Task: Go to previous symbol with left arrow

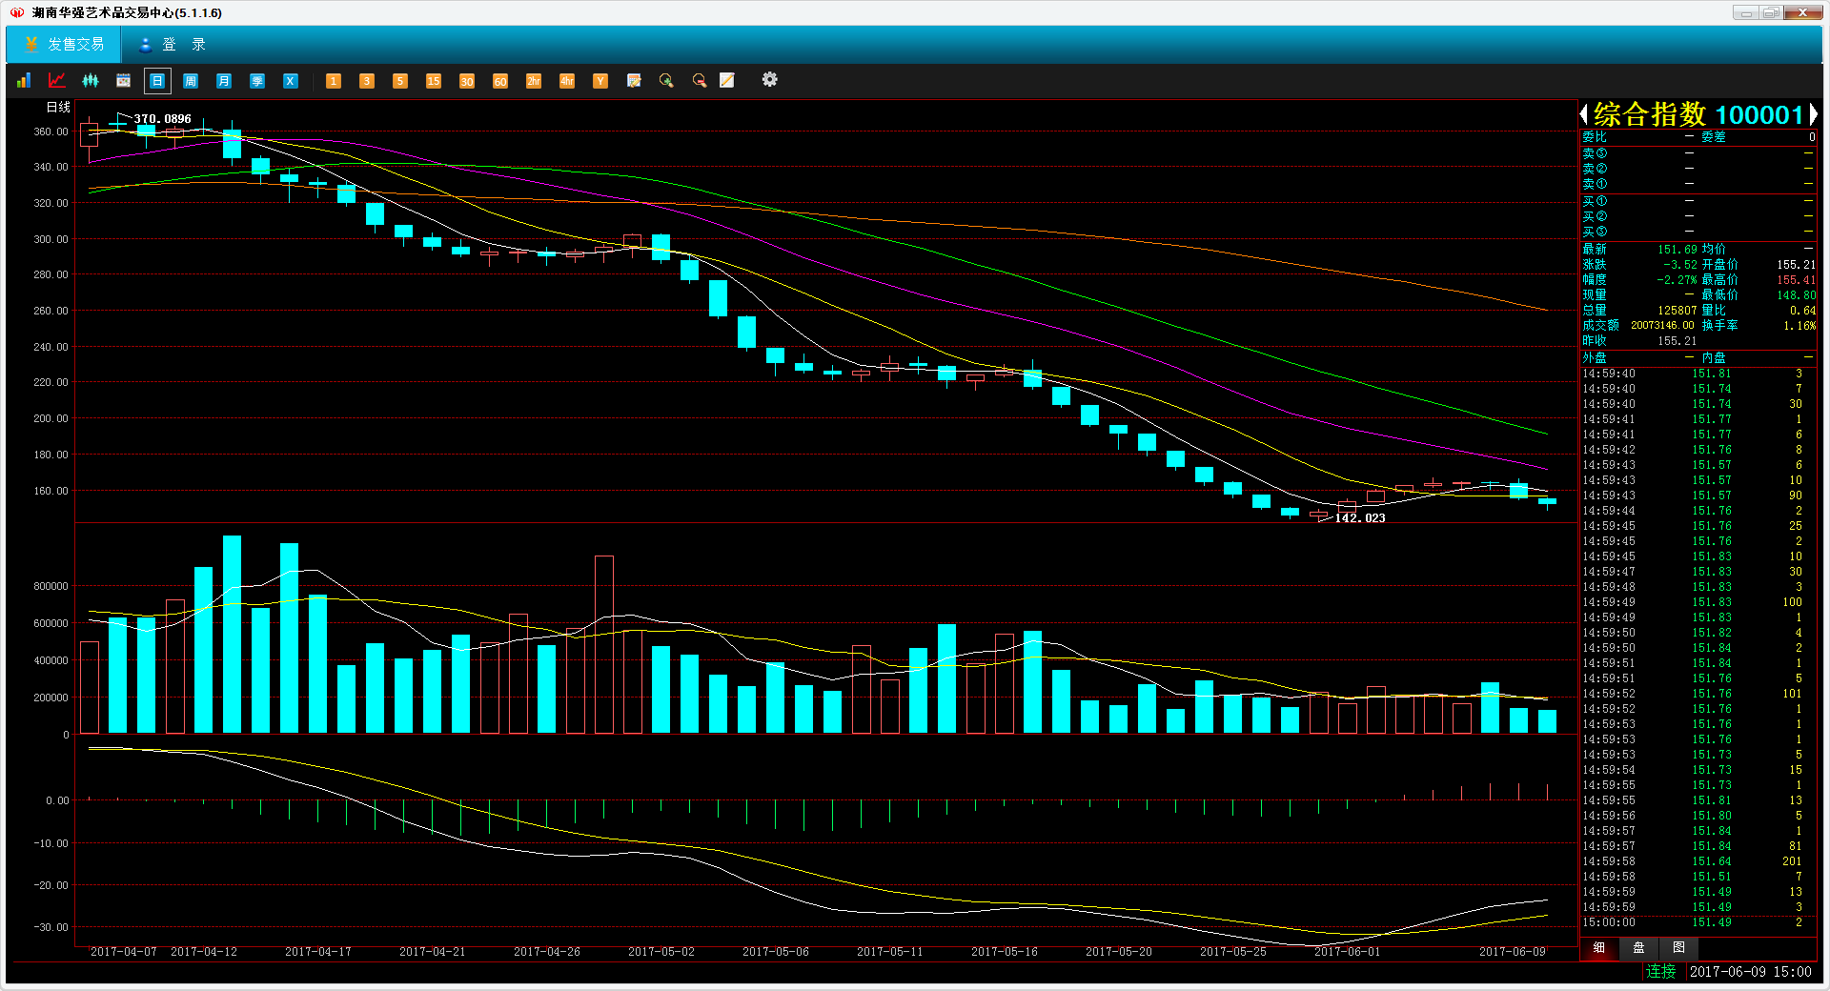Action: click(x=1584, y=115)
